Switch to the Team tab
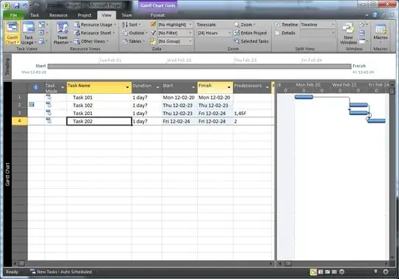399x279 pixels. (x=126, y=15)
